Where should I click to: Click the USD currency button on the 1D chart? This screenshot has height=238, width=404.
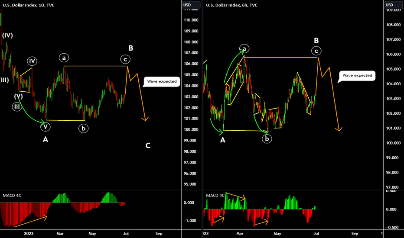click(x=191, y=5)
